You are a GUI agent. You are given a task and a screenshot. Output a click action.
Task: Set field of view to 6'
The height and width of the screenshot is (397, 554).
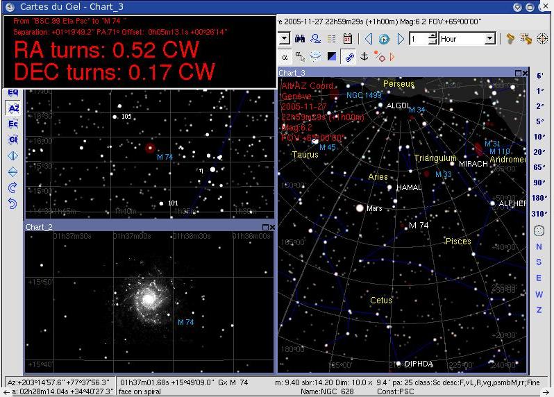coord(540,76)
